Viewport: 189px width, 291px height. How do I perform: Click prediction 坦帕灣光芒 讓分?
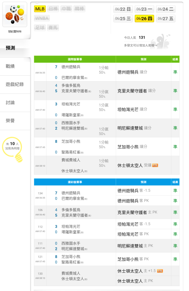pyautogui.click(x=132, y=109)
